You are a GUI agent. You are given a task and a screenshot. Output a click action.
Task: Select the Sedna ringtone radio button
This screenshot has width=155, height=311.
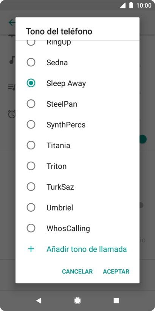click(31, 62)
